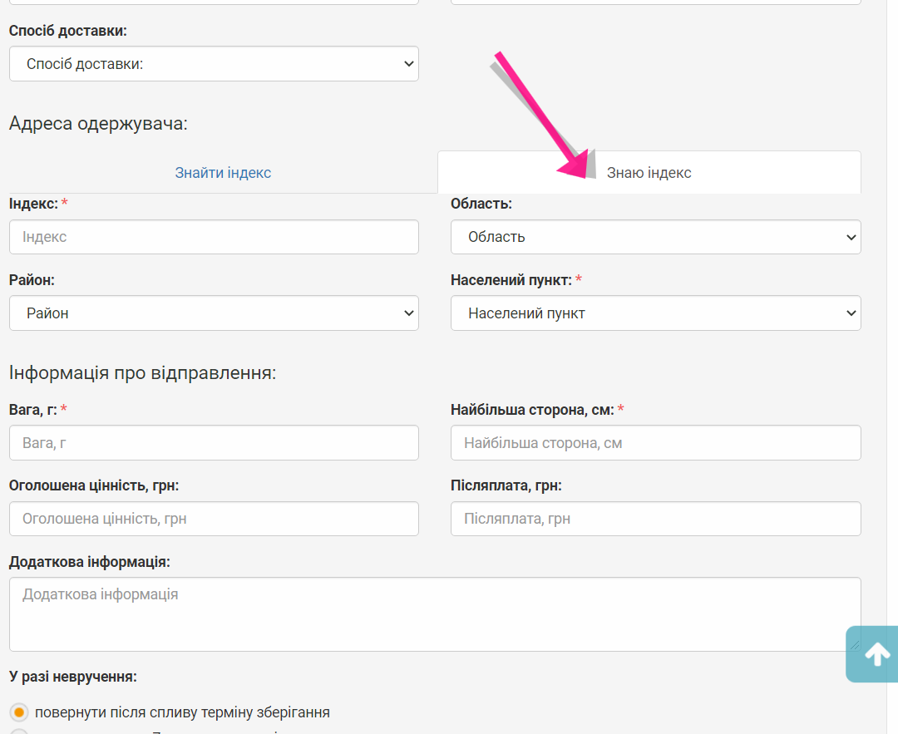Click the chevron of 'Спосіб доставки' select
This screenshot has width=898, height=734.
tap(408, 64)
